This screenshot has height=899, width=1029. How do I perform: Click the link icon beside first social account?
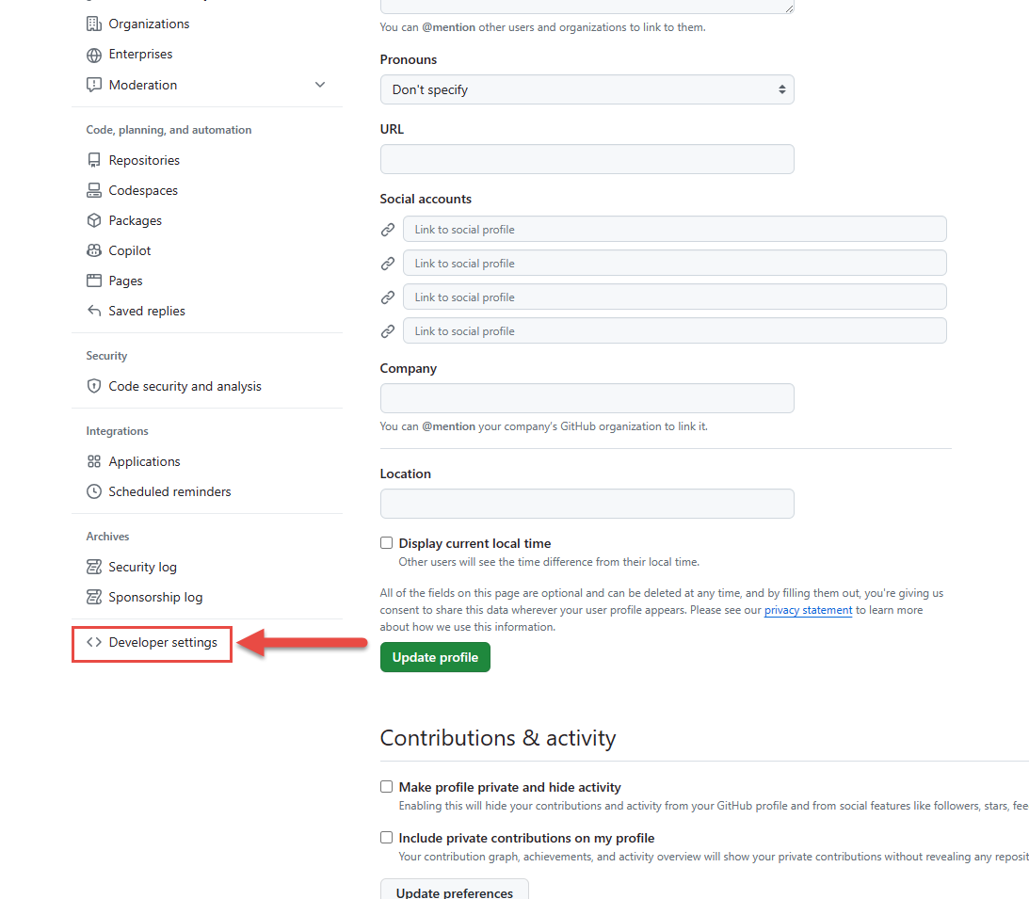click(387, 229)
